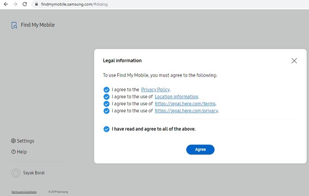Click the Sayak Boral profile avatar

pyautogui.click(x=16, y=173)
